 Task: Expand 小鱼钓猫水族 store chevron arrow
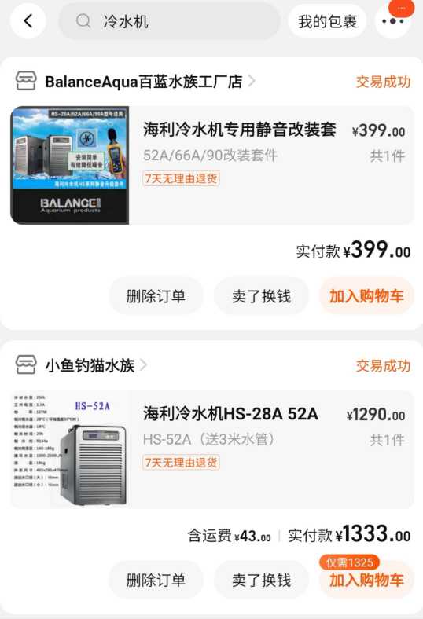pos(143,365)
